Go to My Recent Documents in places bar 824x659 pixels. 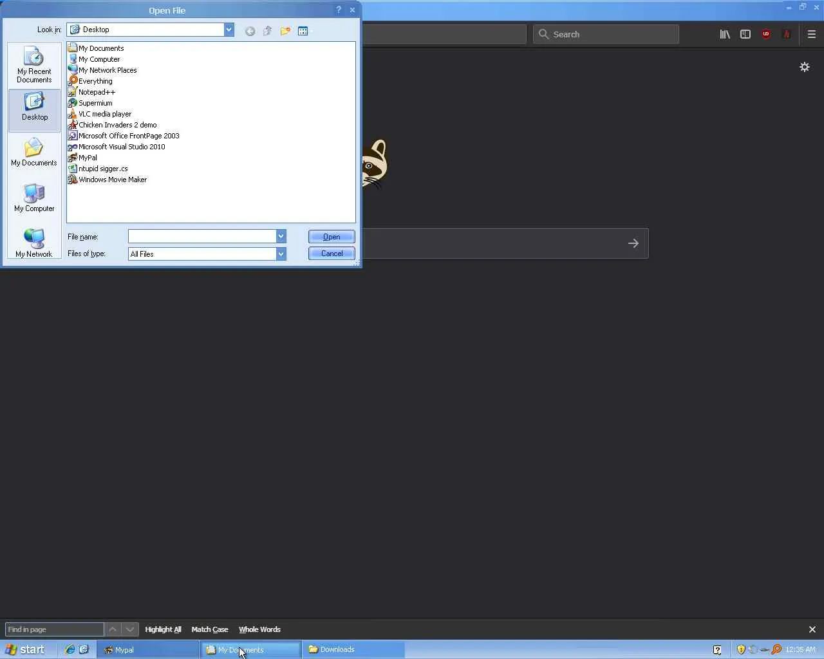[x=34, y=64]
